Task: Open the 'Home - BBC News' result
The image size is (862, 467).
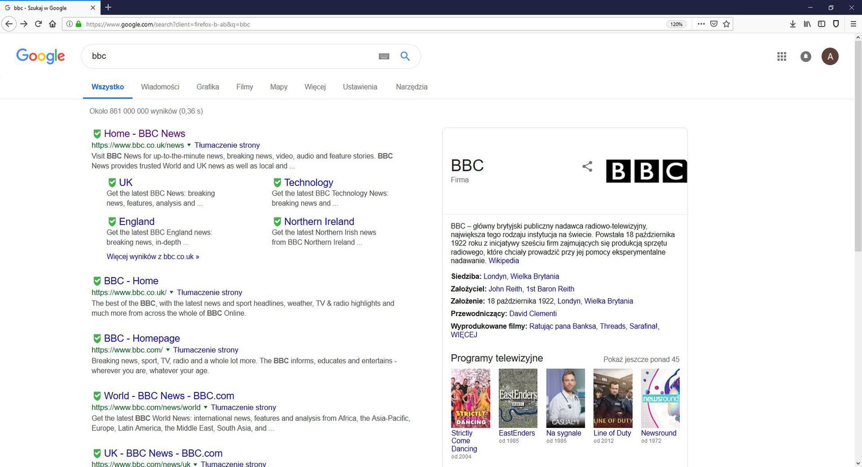Action: 144,134
